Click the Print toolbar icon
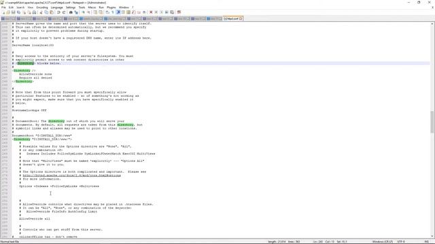The height and width of the screenshot is (244, 435). (34, 12)
